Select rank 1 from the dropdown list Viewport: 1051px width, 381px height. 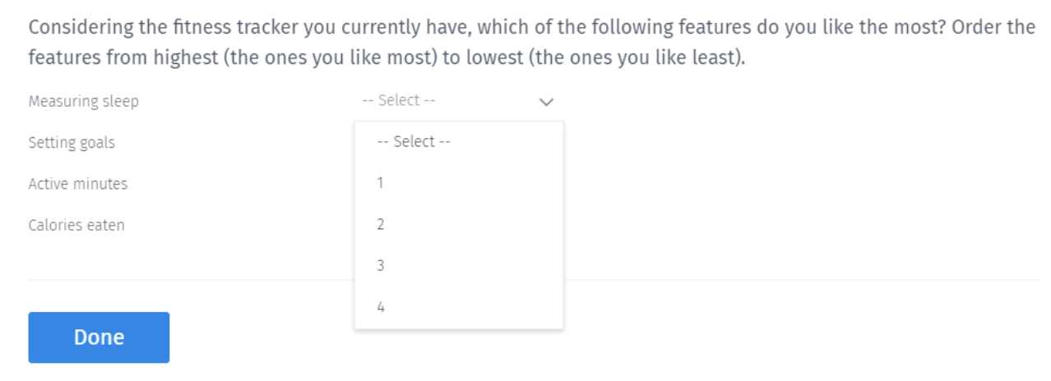[x=381, y=182]
